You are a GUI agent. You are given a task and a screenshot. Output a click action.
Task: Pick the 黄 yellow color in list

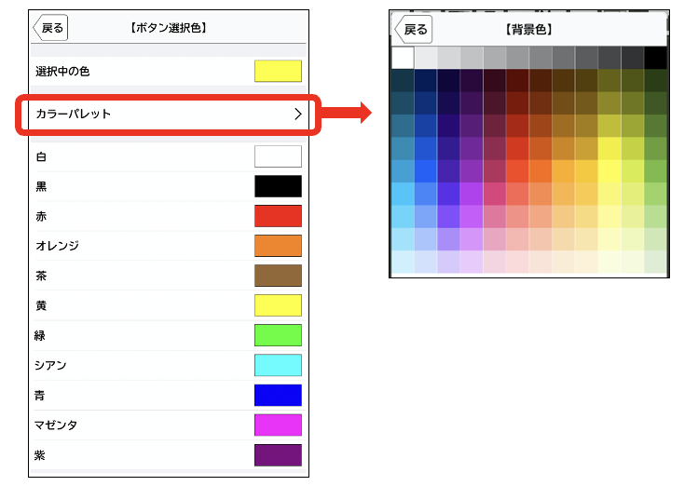[278, 305]
